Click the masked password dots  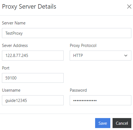tap(85, 101)
